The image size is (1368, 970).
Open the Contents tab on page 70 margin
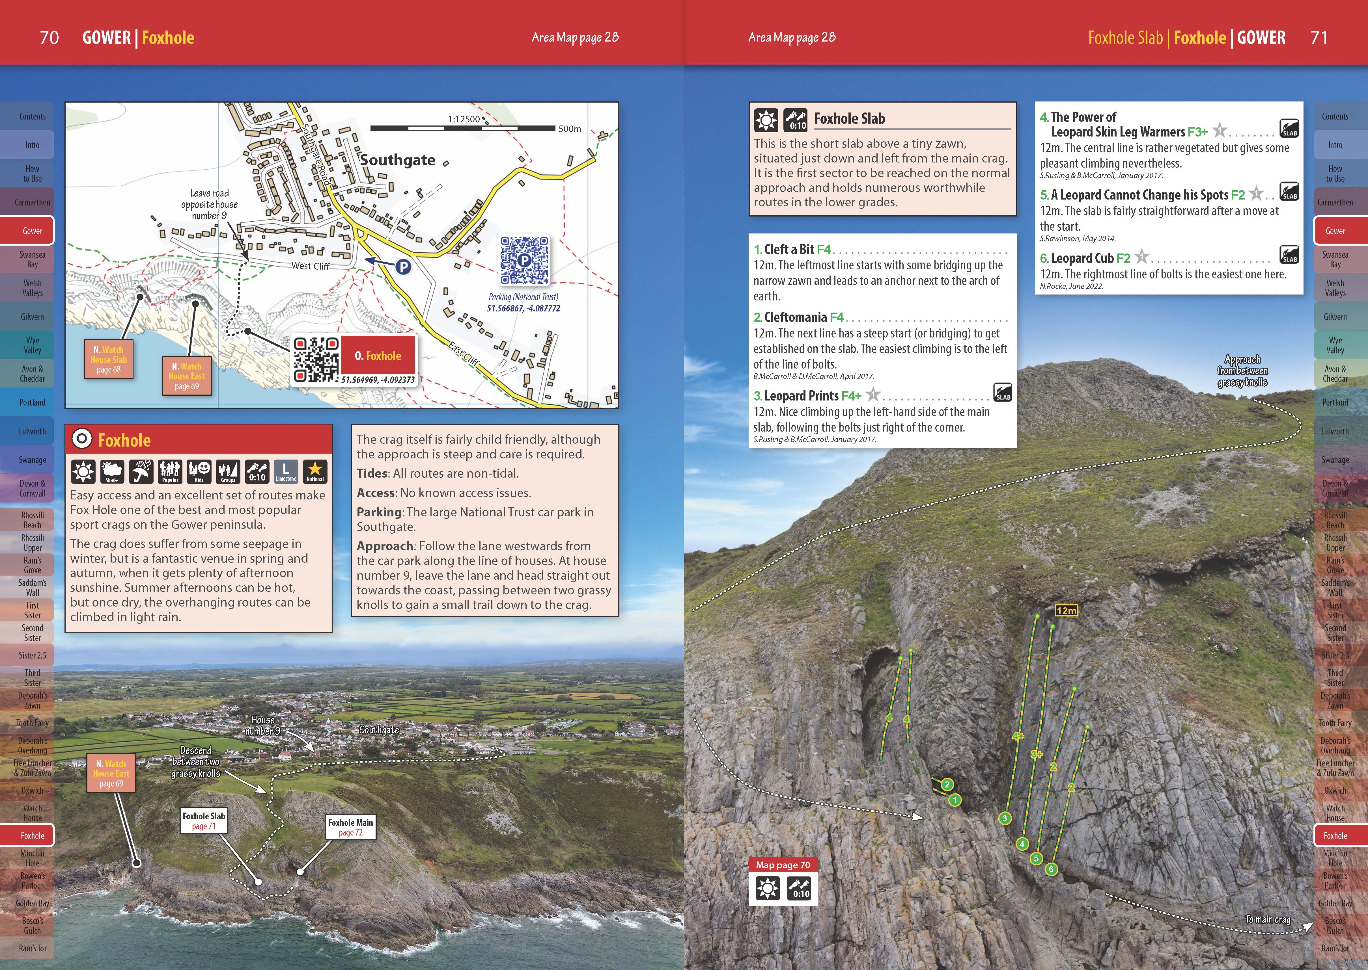pos(27,116)
